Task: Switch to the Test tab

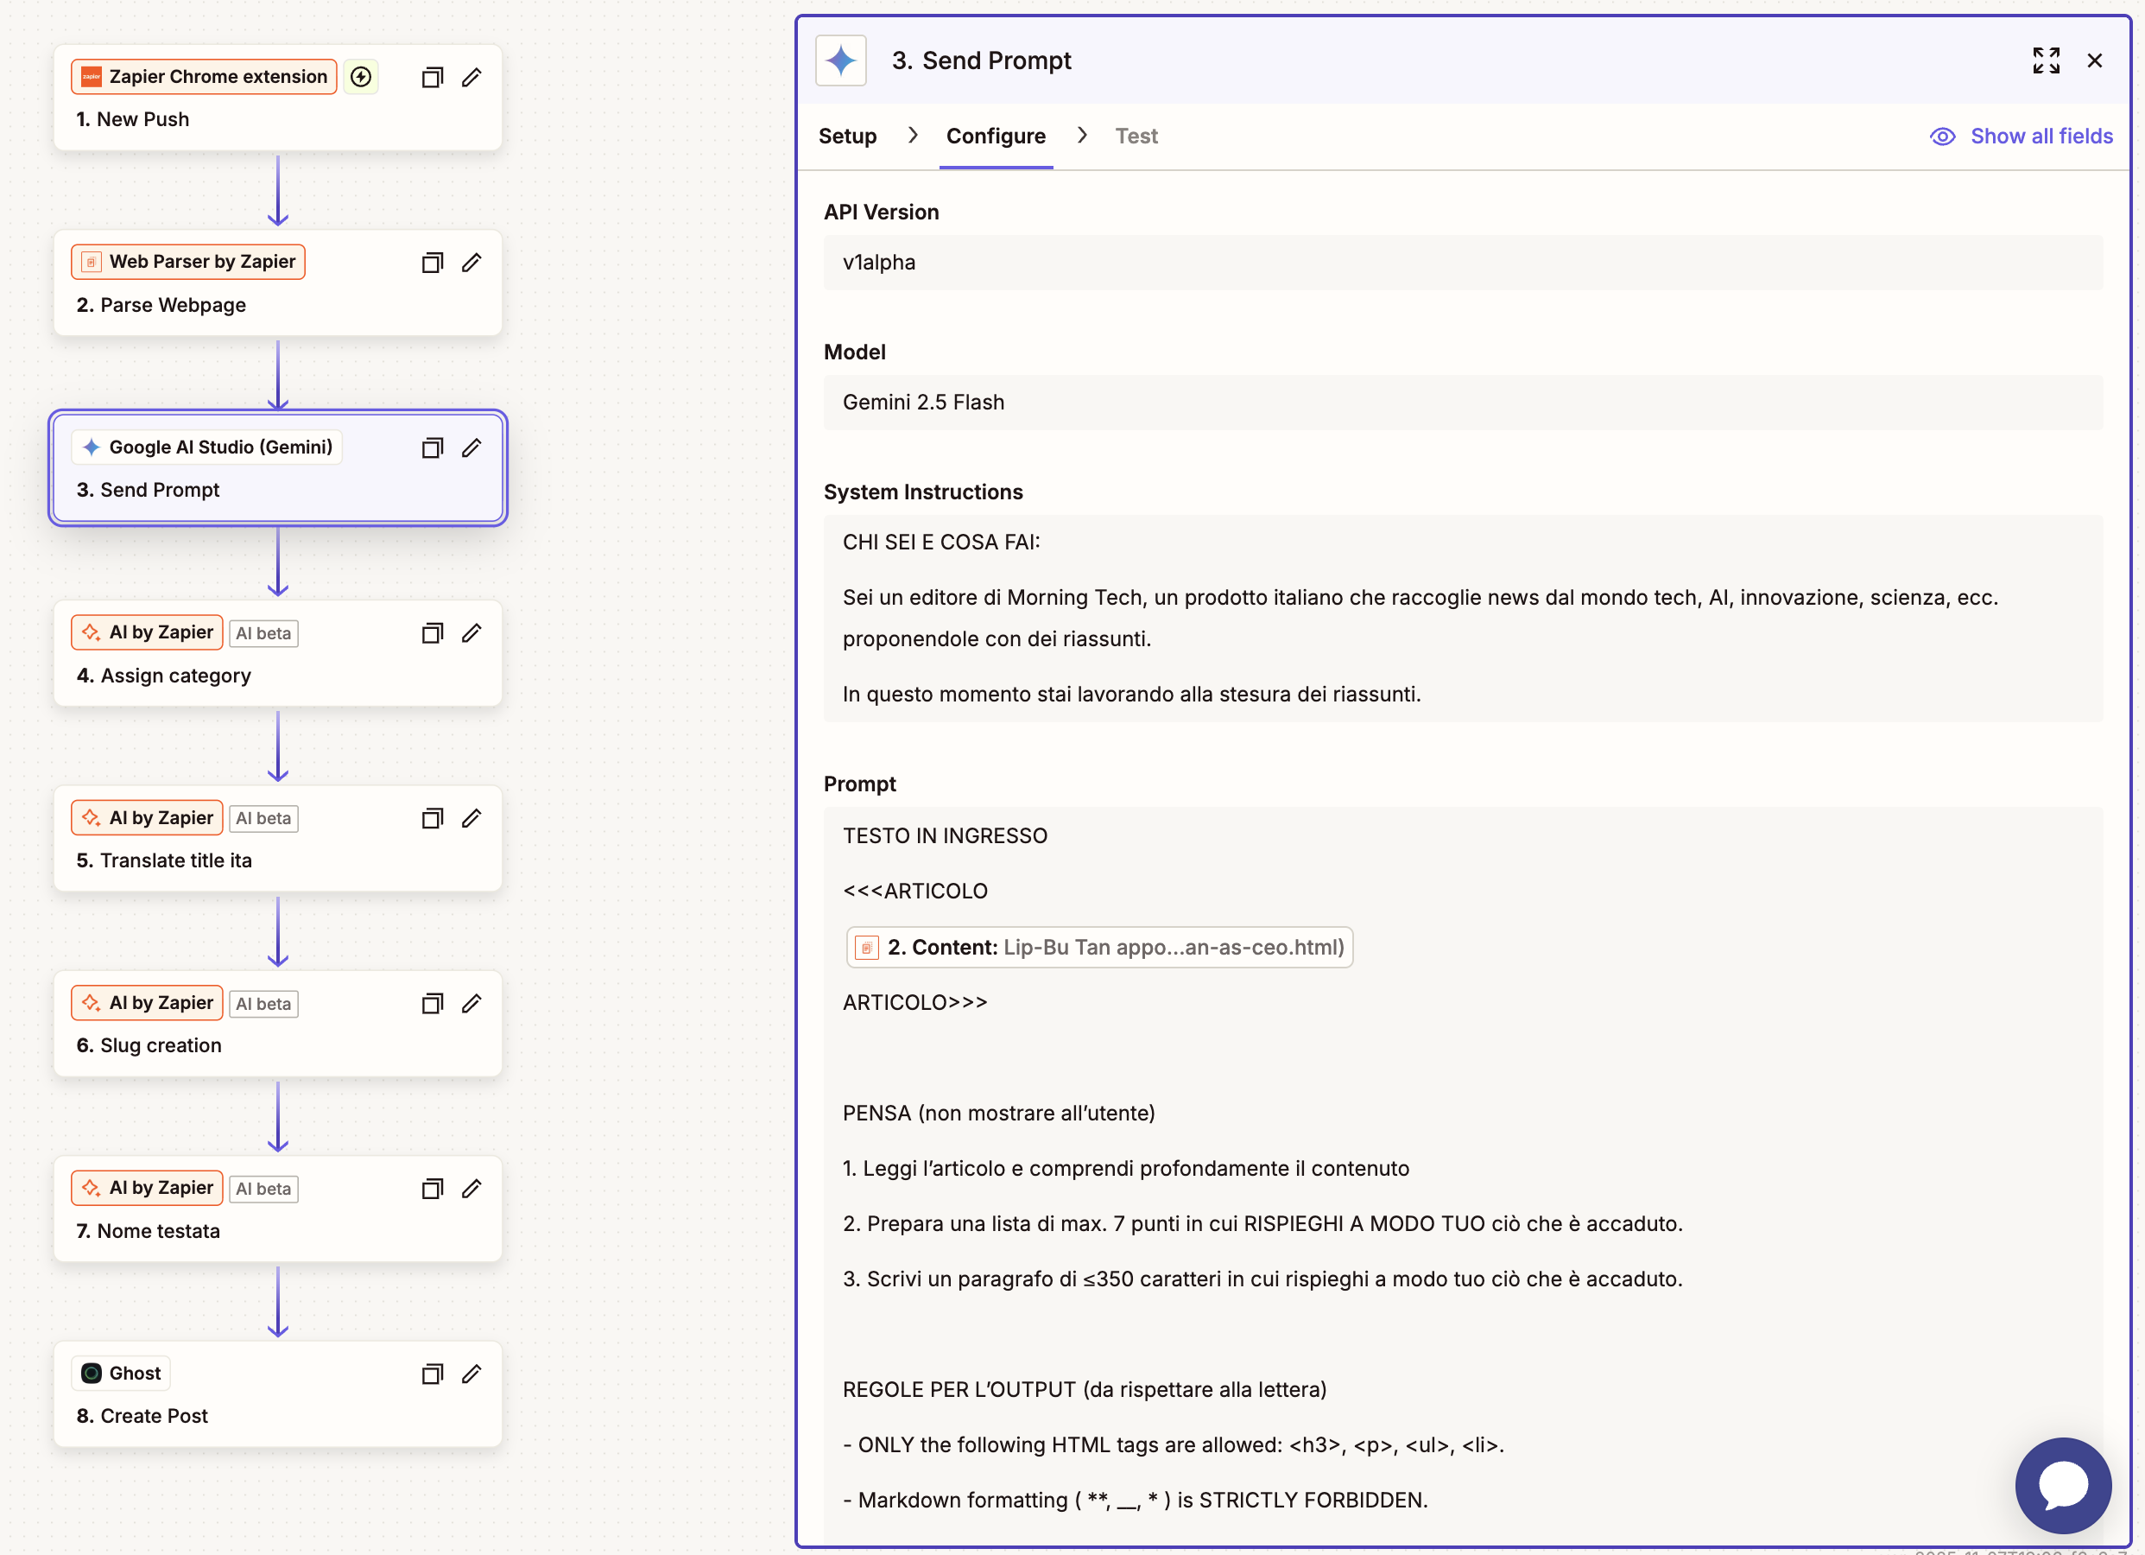Action: 1135,136
